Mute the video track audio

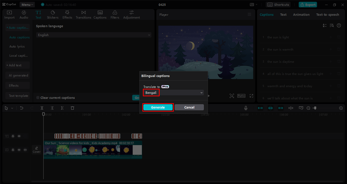25,150
